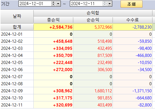Decrease the end date with down arrow
Image resolution: width=155 pixels, height=111 pixels.
click(105, 5)
